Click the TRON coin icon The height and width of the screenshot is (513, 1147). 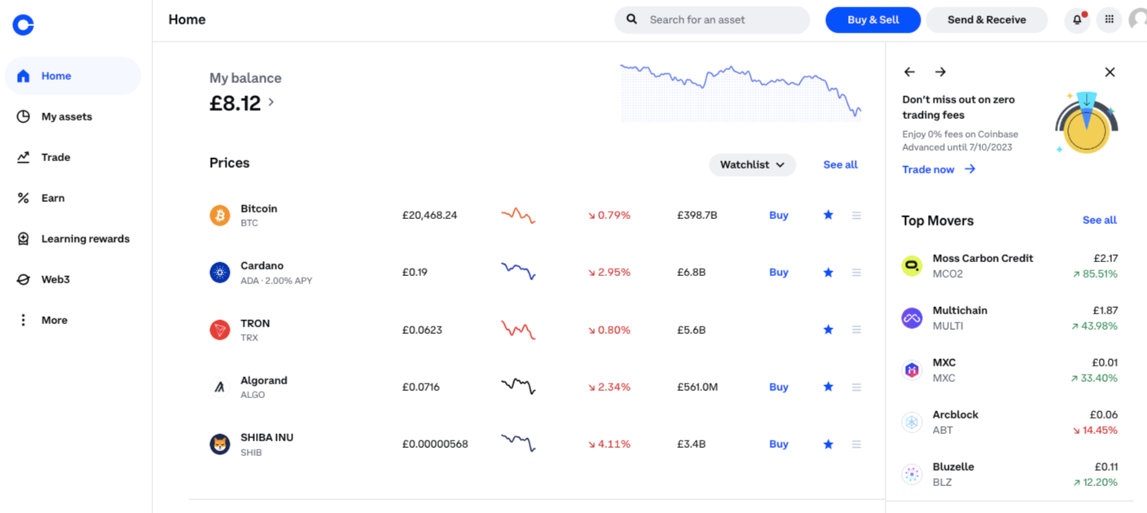[x=220, y=330]
